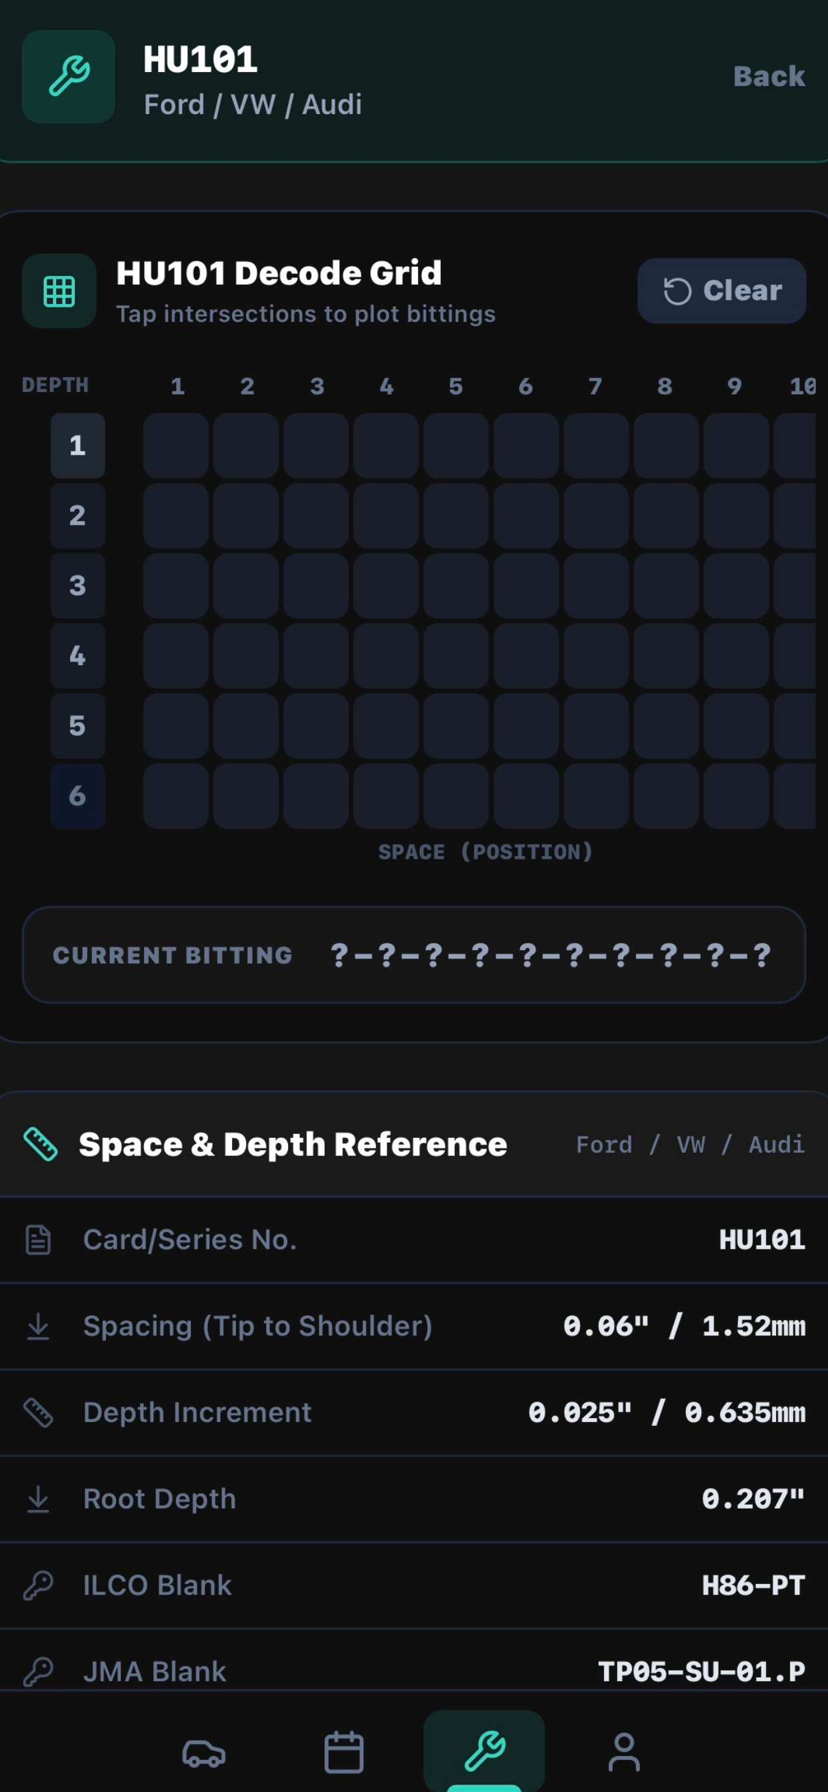Tap the green ruler icon
This screenshot has height=1792, width=828.
[41, 1143]
